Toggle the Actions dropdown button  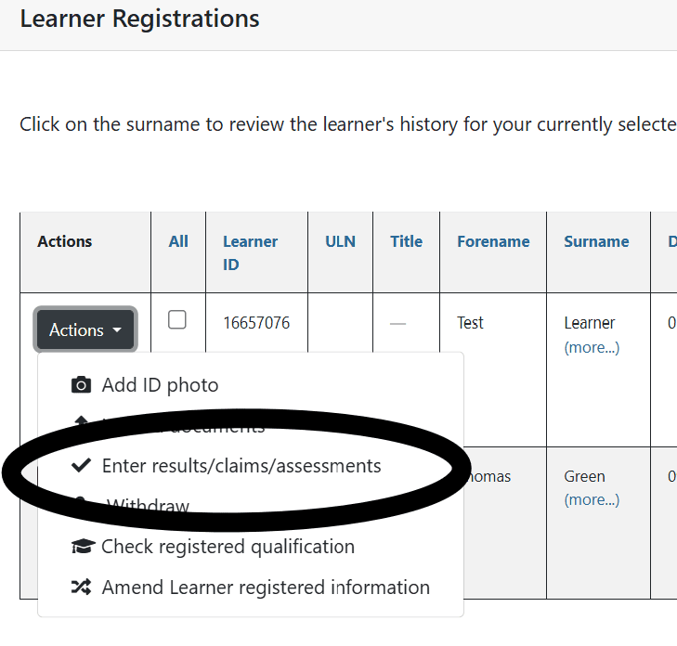pos(85,330)
